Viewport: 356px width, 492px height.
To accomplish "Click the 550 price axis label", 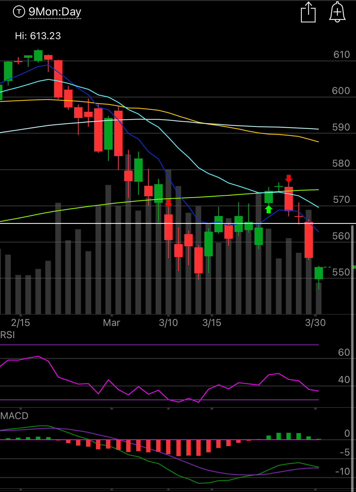I will (341, 272).
